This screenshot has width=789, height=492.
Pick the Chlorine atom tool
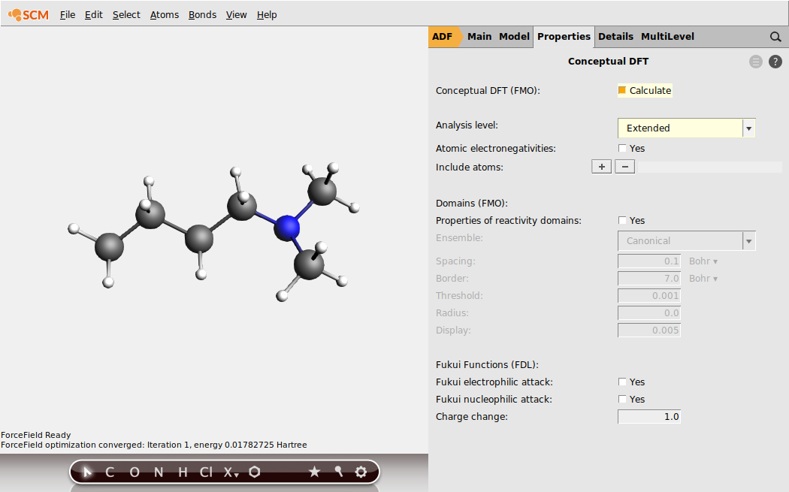click(x=205, y=472)
